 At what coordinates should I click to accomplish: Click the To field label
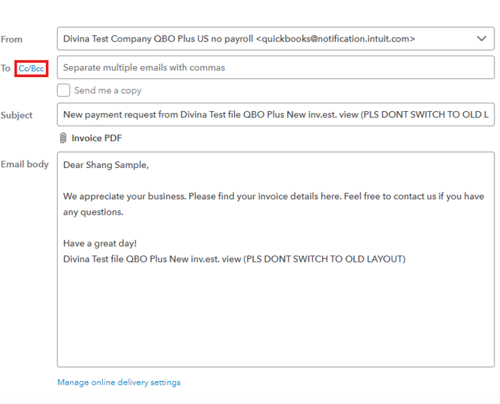coord(6,68)
